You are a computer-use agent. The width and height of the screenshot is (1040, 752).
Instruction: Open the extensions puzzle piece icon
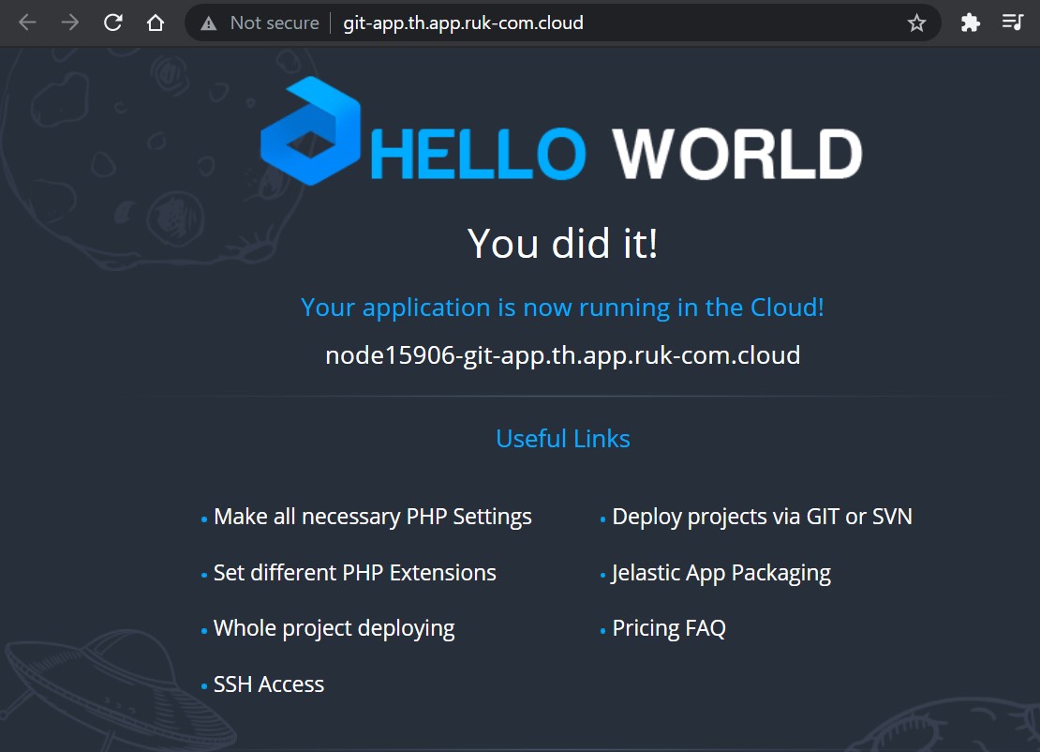[970, 23]
